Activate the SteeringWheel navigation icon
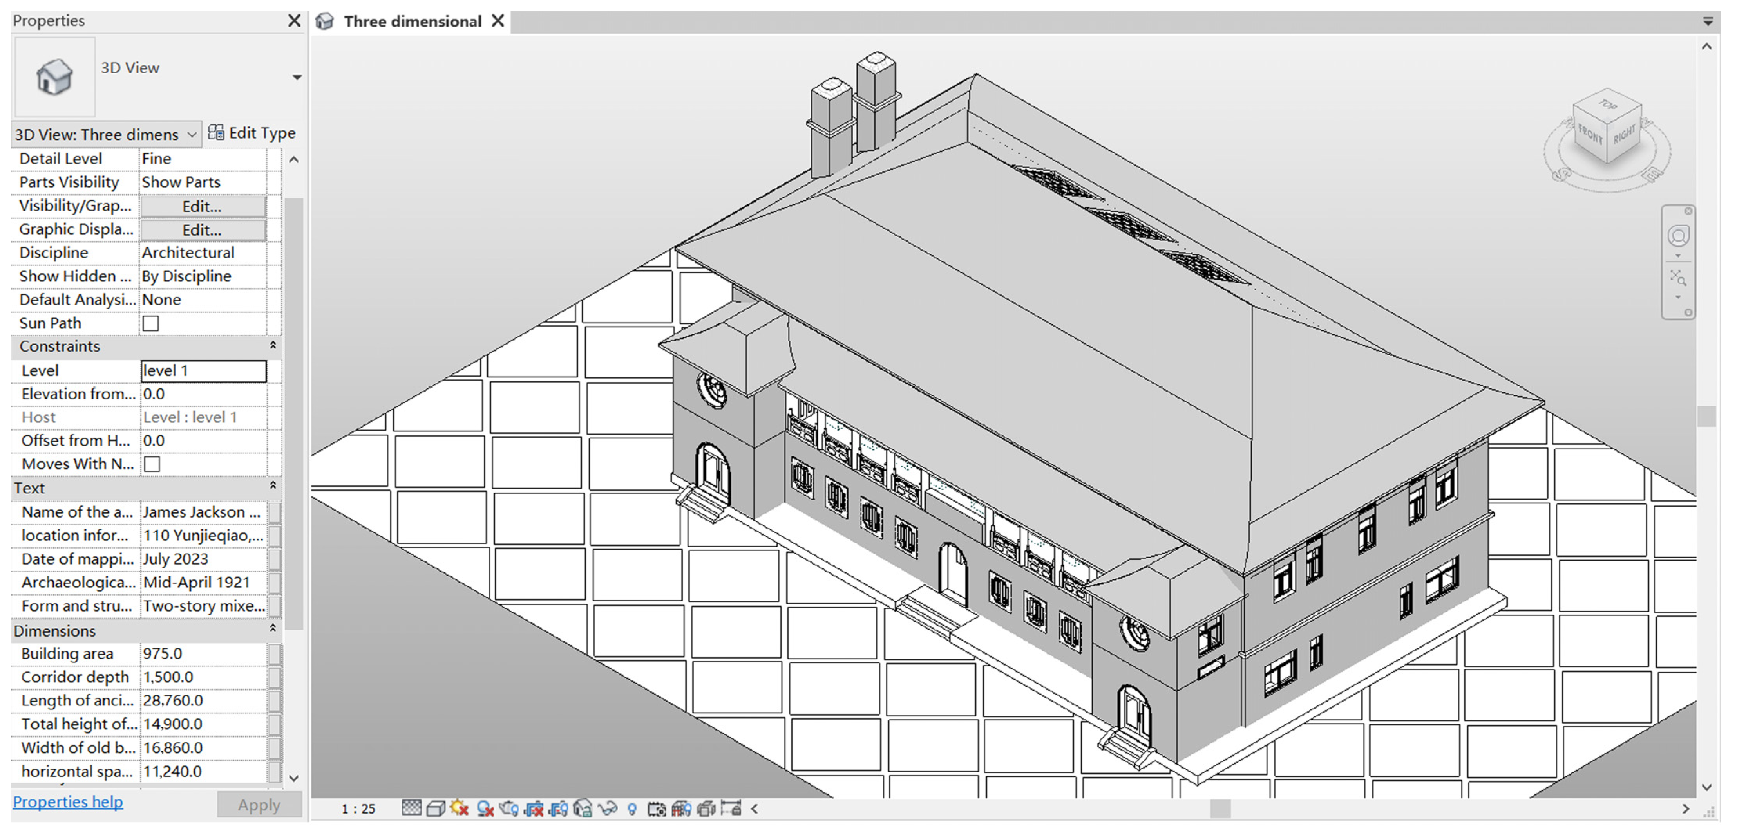 (x=1679, y=236)
